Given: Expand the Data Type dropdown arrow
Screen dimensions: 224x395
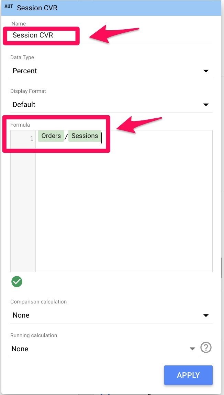Looking at the screenshot, I should 206,71.
